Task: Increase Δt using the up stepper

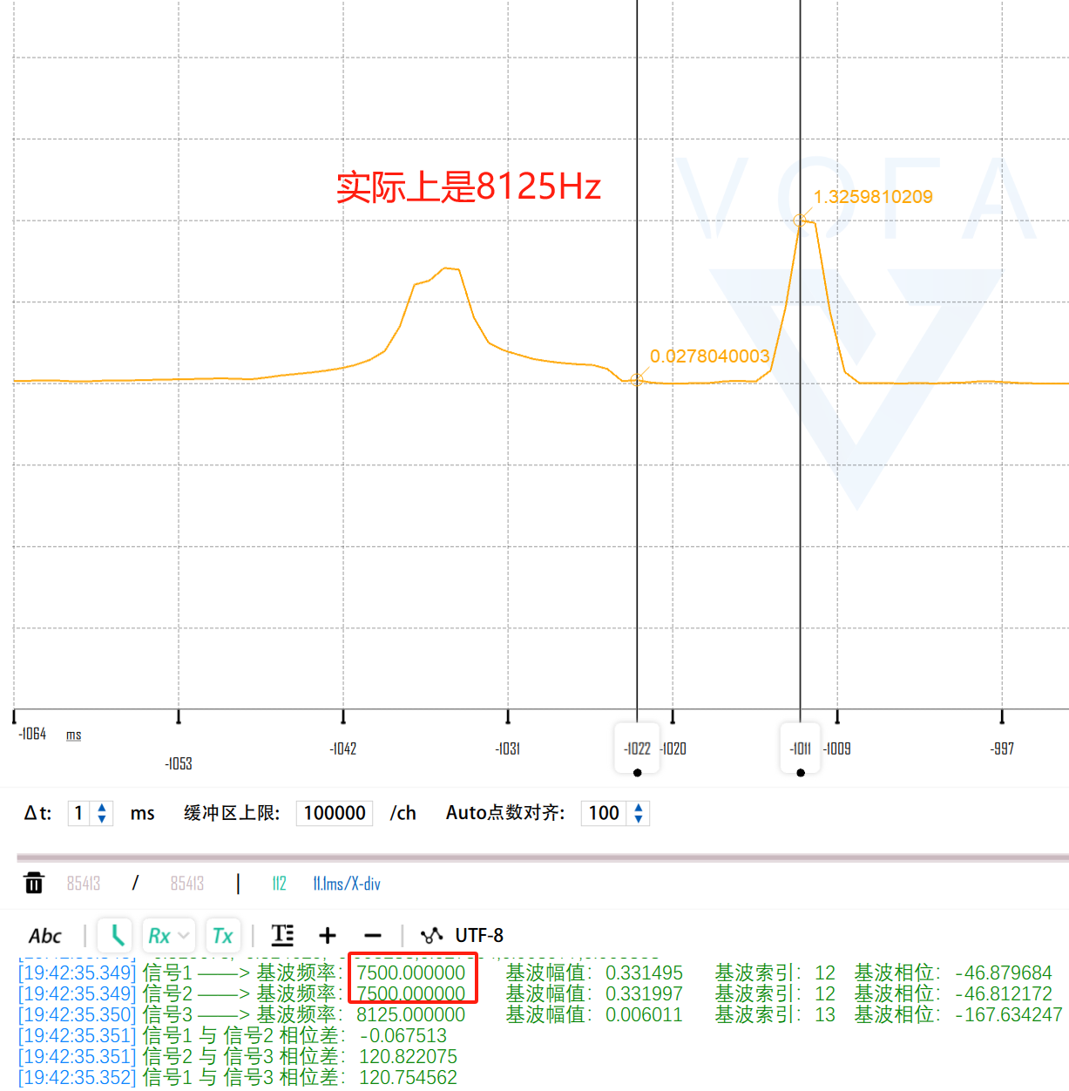Action: [x=103, y=807]
